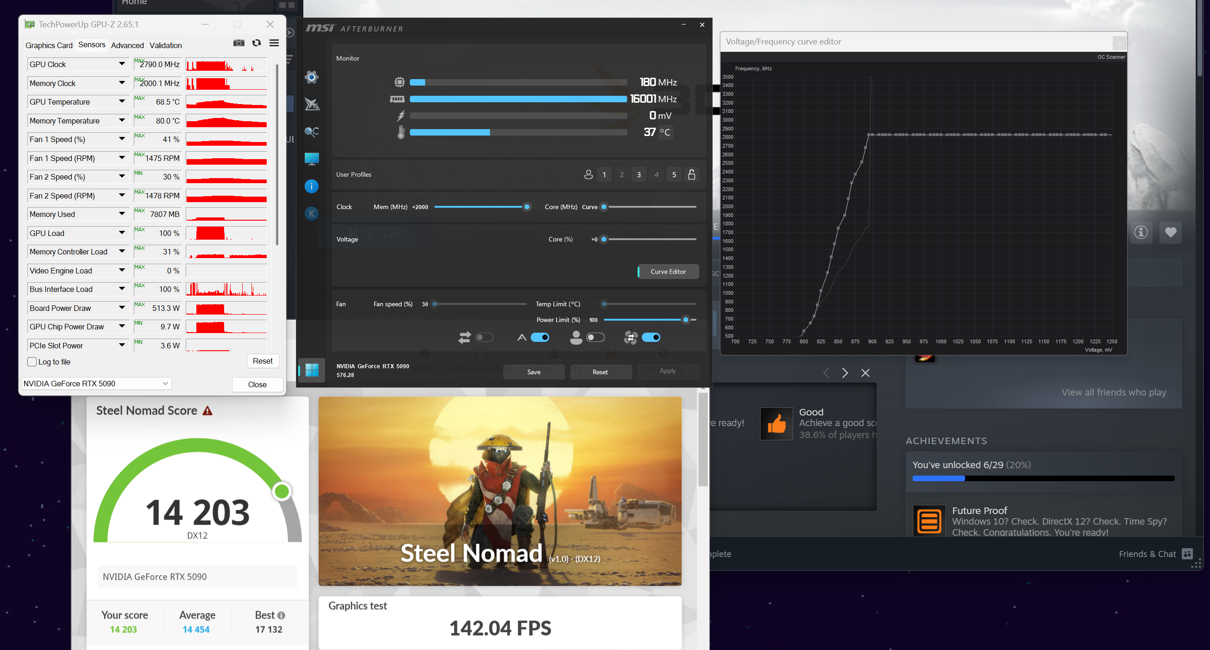Open the NVIDIA GeForce RTX 5090 selector
This screenshot has width=1210, height=650.
(x=96, y=384)
